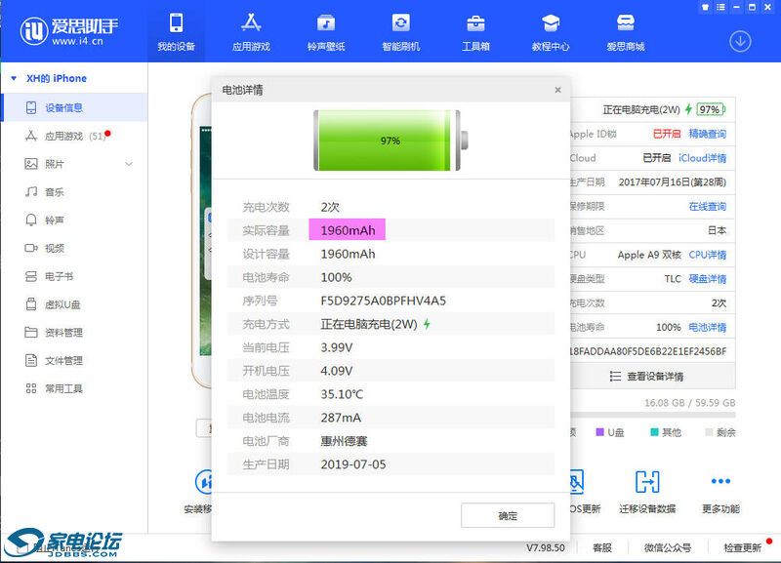The image size is (781, 563).
Task: Go to 智能刷机 tab
Action: click(400, 32)
